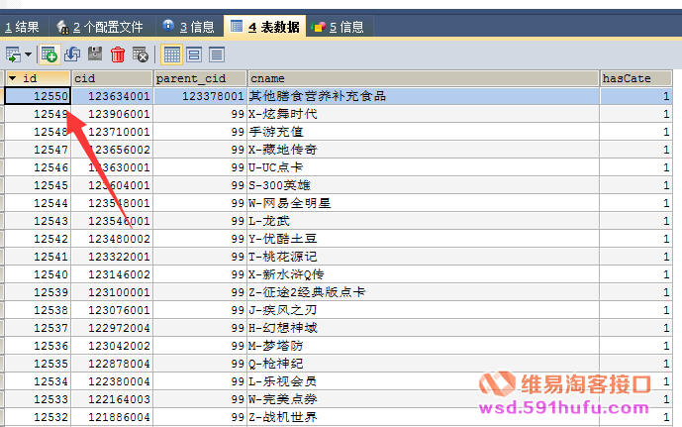Click the cname column header
The width and height of the screenshot is (682, 427).
pyautogui.click(x=424, y=78)
